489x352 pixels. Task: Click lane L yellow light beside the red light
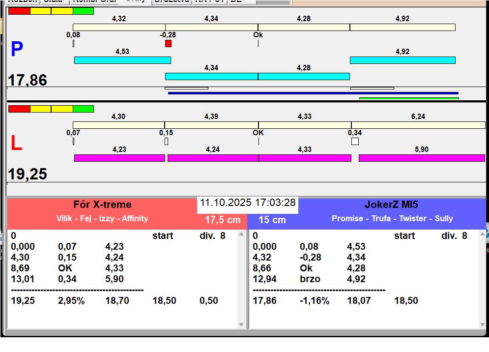(x=40, y=109)
